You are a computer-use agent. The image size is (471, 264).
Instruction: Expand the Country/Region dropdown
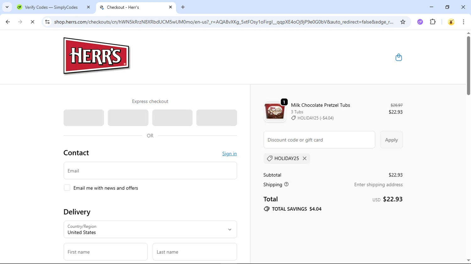[x=150, y=229]
